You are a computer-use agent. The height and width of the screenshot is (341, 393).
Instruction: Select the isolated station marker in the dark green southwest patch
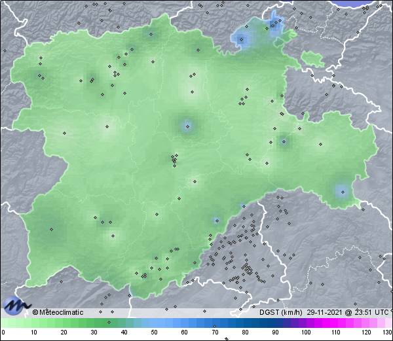click(x=51, y=229)
